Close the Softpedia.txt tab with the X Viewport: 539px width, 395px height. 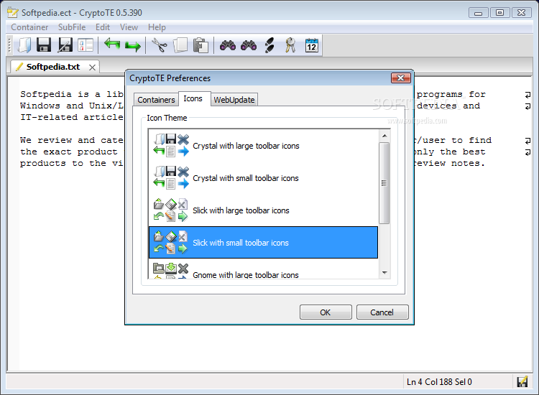92,68
